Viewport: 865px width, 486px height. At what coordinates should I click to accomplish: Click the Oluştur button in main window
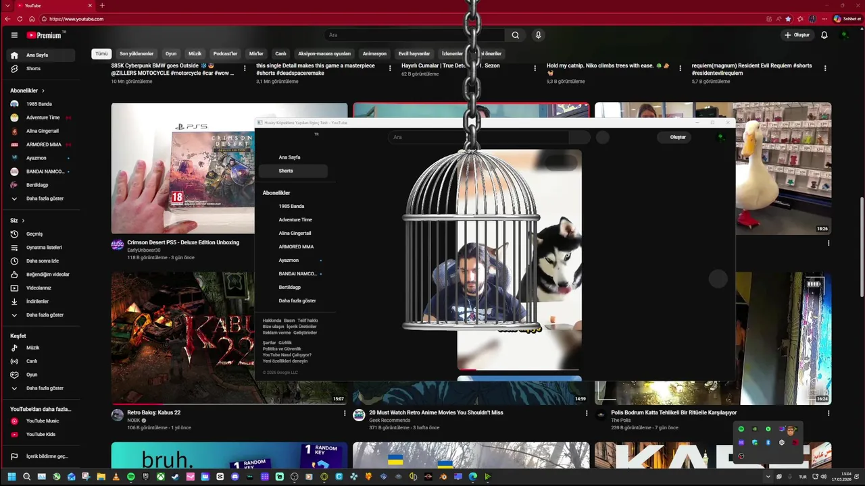(x=797, y=35)
